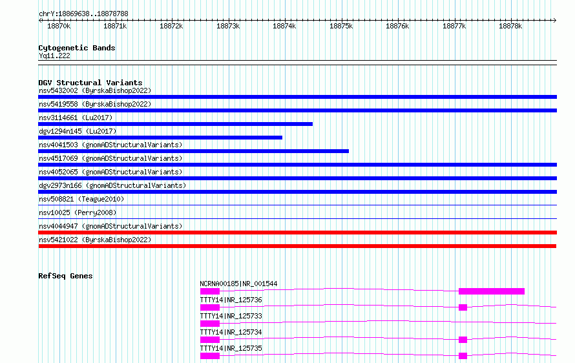Image resolution: width=575 pixels, height=363 pixels.
Task: Click the thin blue line for nsv508821
Action: click(x=297, y=205)
